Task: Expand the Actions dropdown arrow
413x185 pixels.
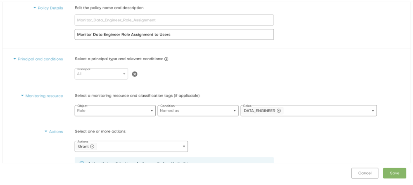Action: click(x=184, y=147)
